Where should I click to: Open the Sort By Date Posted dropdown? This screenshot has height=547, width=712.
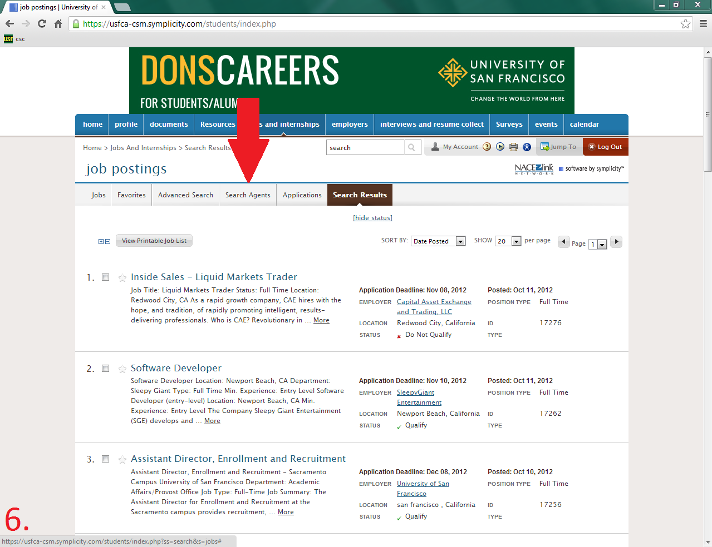pos(438,241)
